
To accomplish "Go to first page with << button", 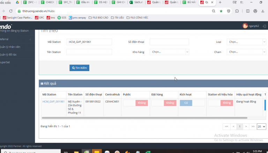I will [x=226, y=127].
